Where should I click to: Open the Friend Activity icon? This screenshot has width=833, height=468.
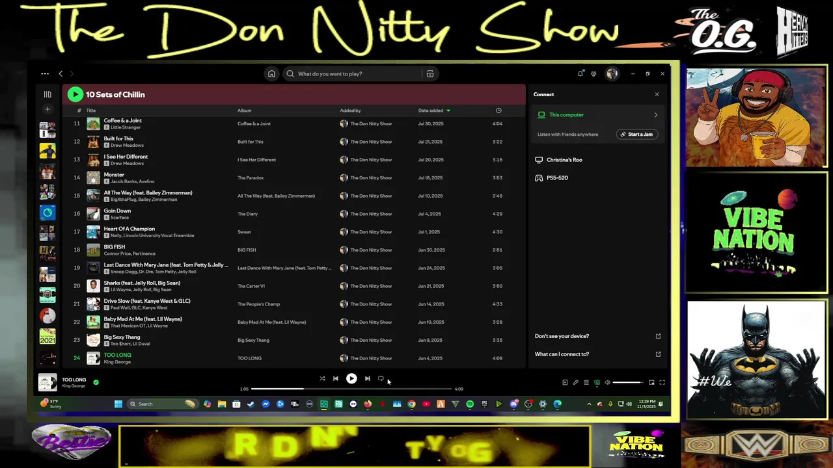[594, 73]
